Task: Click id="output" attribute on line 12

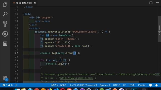Action: pos(44,17)
